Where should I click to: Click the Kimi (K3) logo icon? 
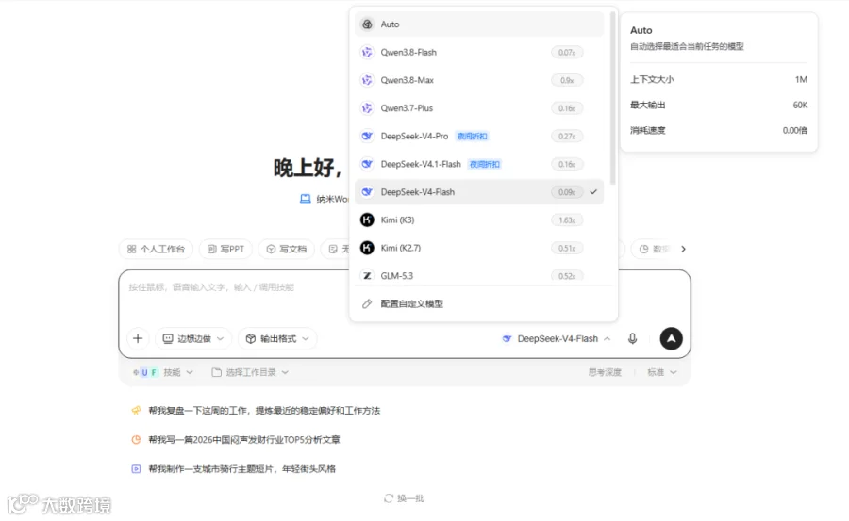click(367, 220)
